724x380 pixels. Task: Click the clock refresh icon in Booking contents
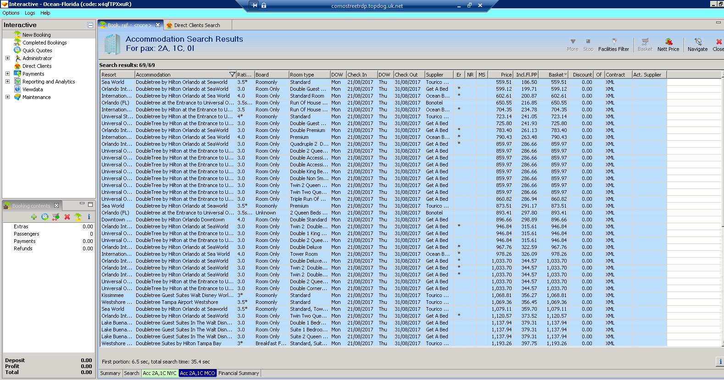[x=45, y=217]
